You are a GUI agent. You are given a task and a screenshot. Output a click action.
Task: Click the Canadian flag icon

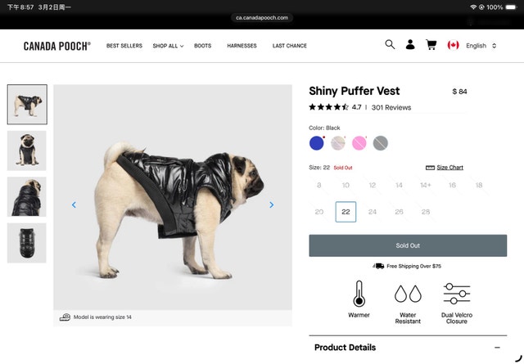[x=453, y=45]
